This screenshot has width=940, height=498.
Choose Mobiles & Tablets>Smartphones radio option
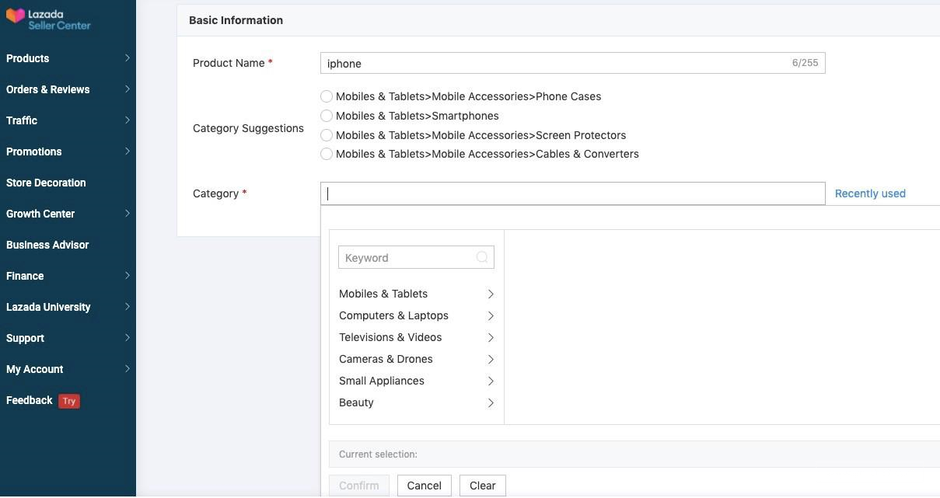[x=327, y=116]
